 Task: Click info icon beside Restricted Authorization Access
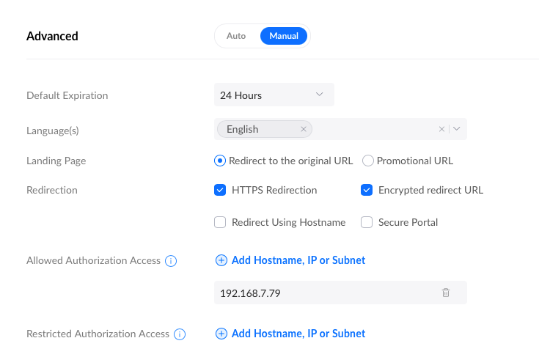[x=180, y=334]
